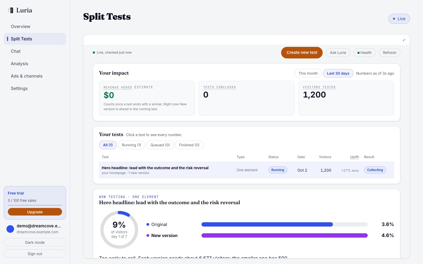Click Create new test
Image resolution: width=423 pixels, height=264 pixels.
point(302,53)
